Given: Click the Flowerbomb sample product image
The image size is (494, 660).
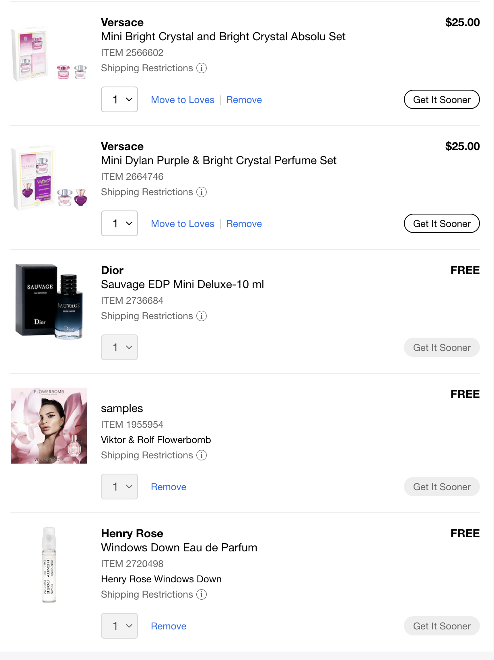Looking at the screenshot, I should [49, 426].
